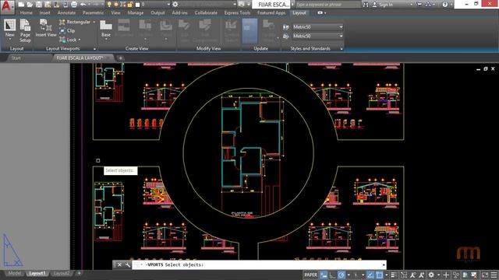
Task: Click the search binoculars icon
Action: tap(366, 5)
